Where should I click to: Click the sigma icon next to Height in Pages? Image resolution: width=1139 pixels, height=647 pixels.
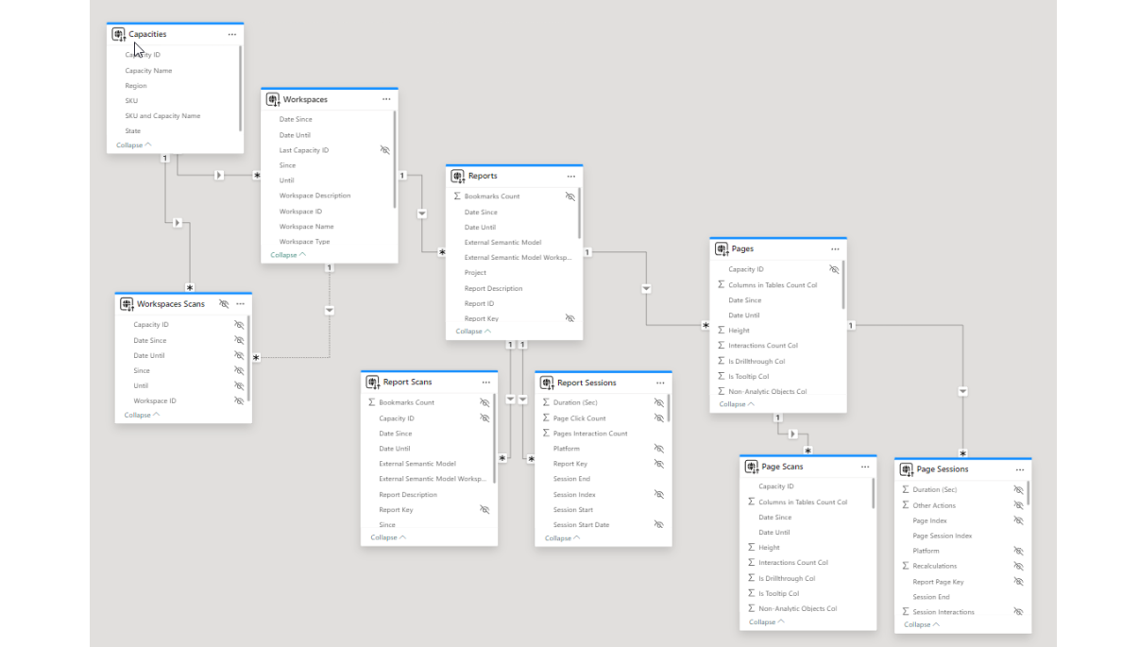tap(722, 330)
